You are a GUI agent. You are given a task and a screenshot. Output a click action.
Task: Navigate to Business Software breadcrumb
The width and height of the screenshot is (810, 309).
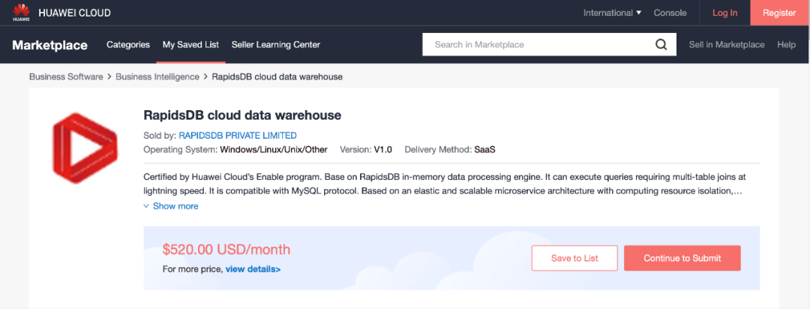66,76
